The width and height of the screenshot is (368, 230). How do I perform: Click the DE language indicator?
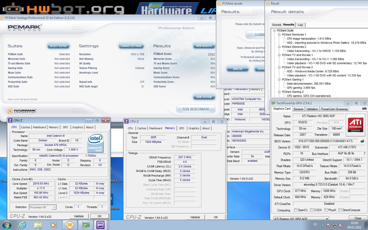(x=315, y=224)
